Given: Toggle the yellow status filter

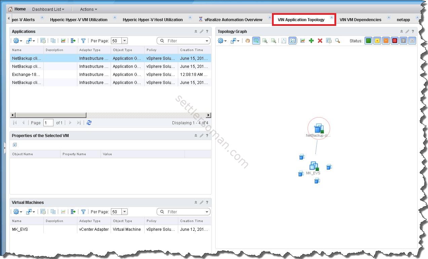Looking at the screenshot, I should [x=377, y=41].
